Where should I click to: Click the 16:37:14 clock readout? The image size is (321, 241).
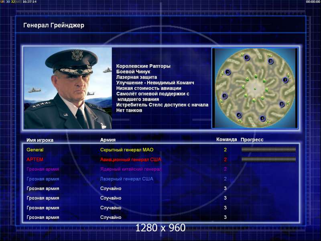29,2
